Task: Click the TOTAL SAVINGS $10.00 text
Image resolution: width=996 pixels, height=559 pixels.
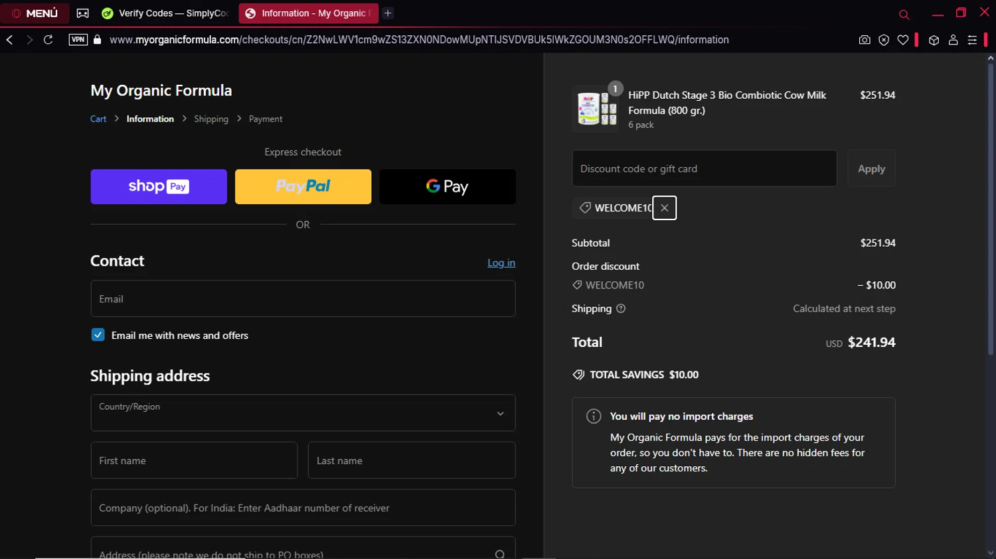Action: pos(644,375)
